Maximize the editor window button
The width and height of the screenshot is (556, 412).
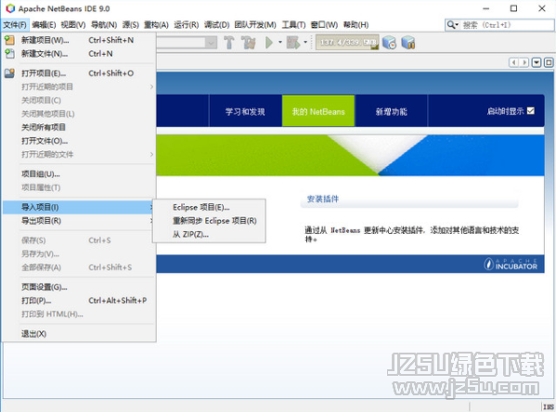(549, 63)
